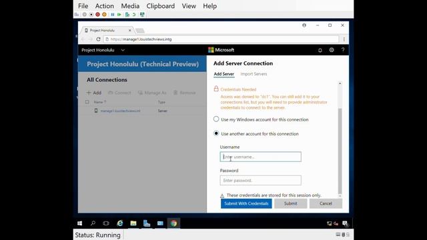Click the Credentials Needed lock icon
Image resolution: width=427 pixels, height=240 pixels.
pyautogui.click(x=216, y=89)
